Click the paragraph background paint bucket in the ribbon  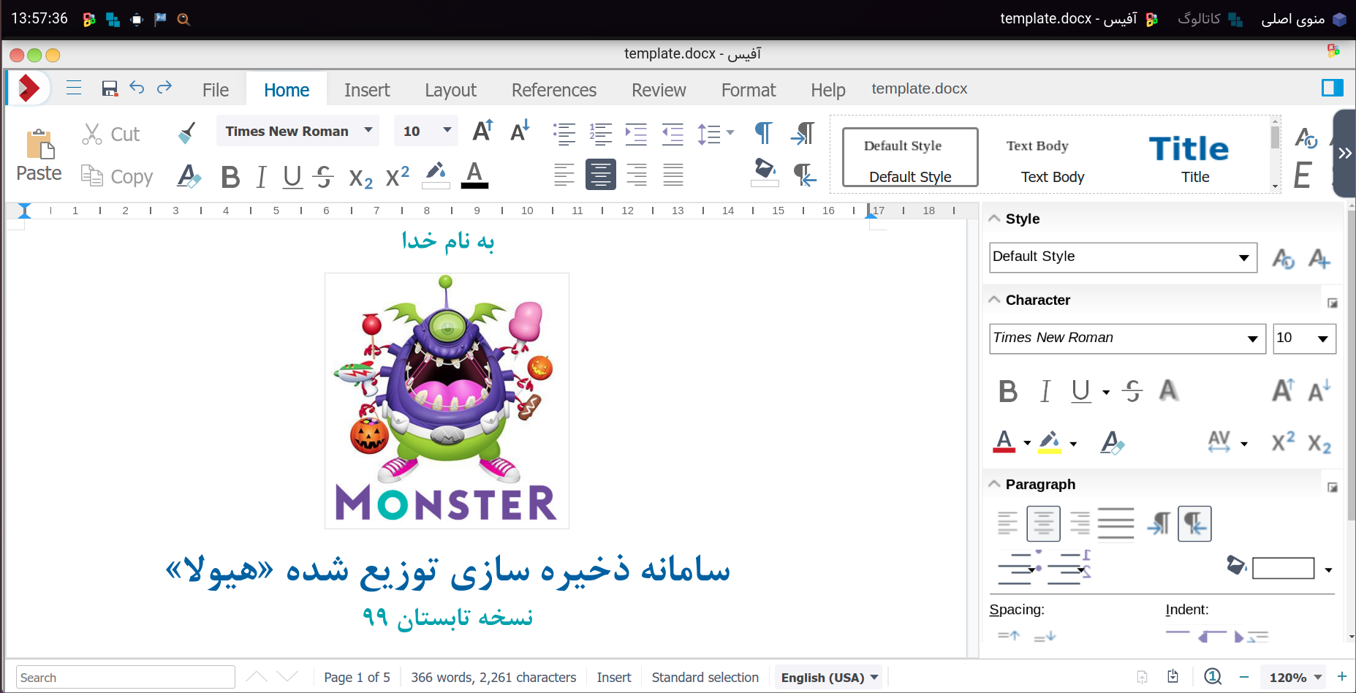tap(765, 173)
